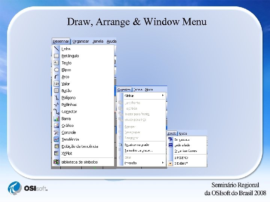
Task: Click the Tendência text label
Action: click(x=70, y=140)
